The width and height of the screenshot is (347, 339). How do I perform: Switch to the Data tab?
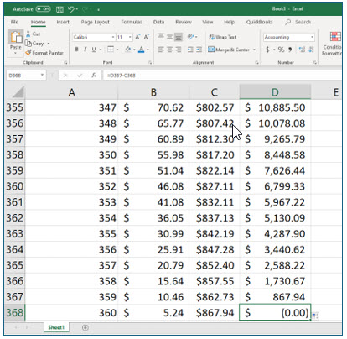(x=158, y=22)
